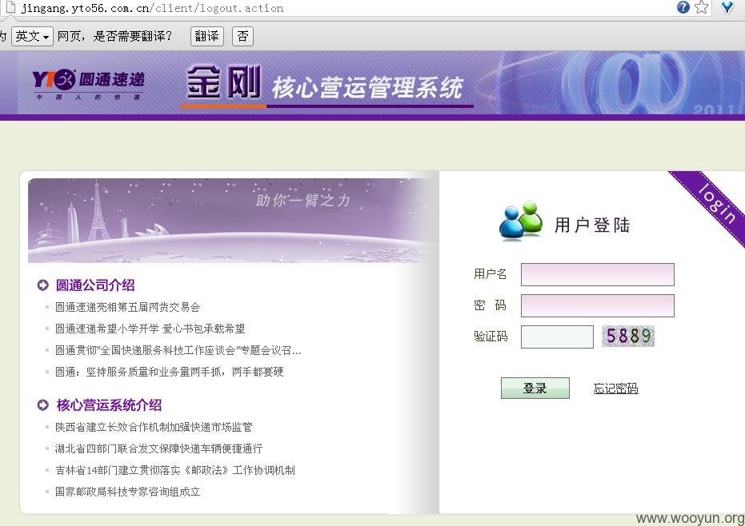This screenshot has height=526, width=745.
Task: Click the user login avatar icon
Action: (521, 221)
